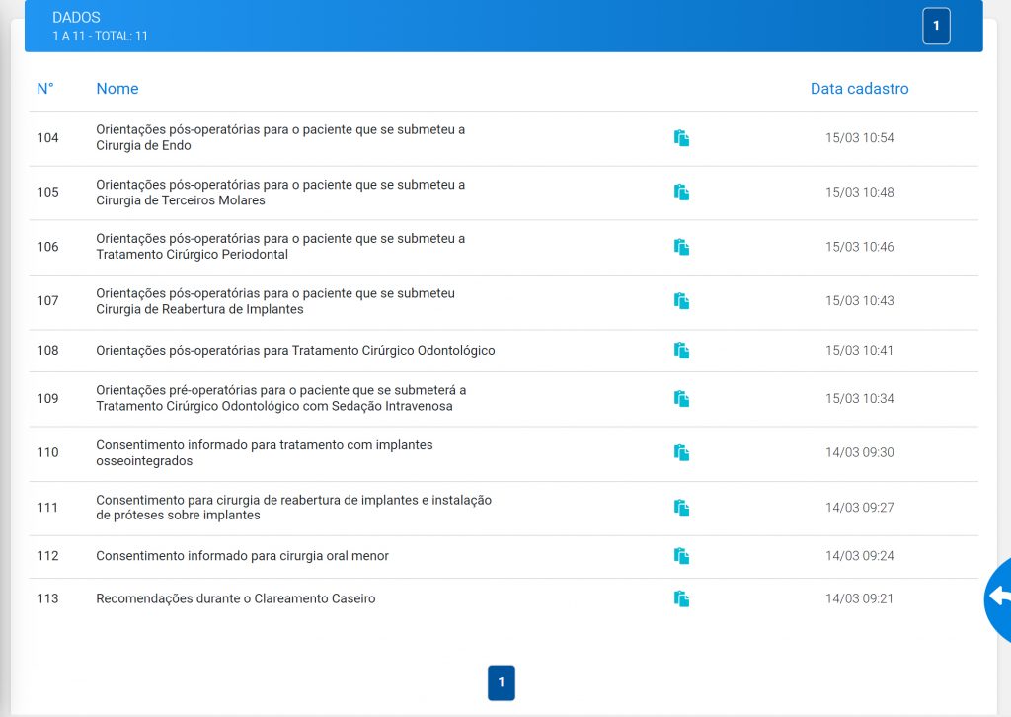This screenshot has width=1011, height=717.
Task: Click row number 106
Action: click(47, 247)
